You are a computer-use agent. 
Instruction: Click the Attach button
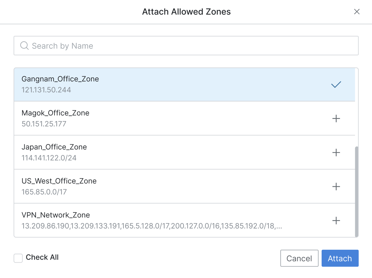click(340, 258)
